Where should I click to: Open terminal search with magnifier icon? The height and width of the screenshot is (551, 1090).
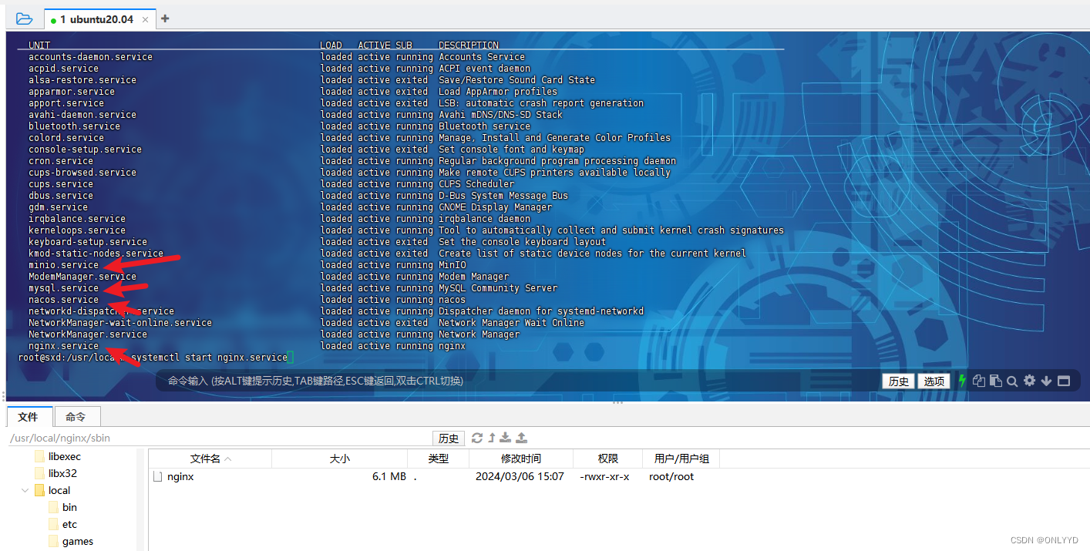[1012, 381]
